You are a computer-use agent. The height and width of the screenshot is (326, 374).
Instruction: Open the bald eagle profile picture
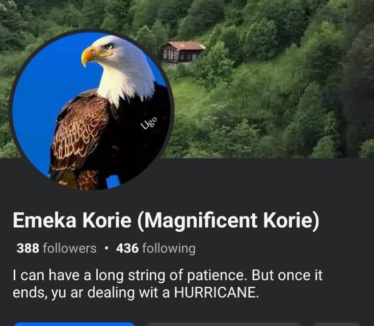[x=92, y=110]
